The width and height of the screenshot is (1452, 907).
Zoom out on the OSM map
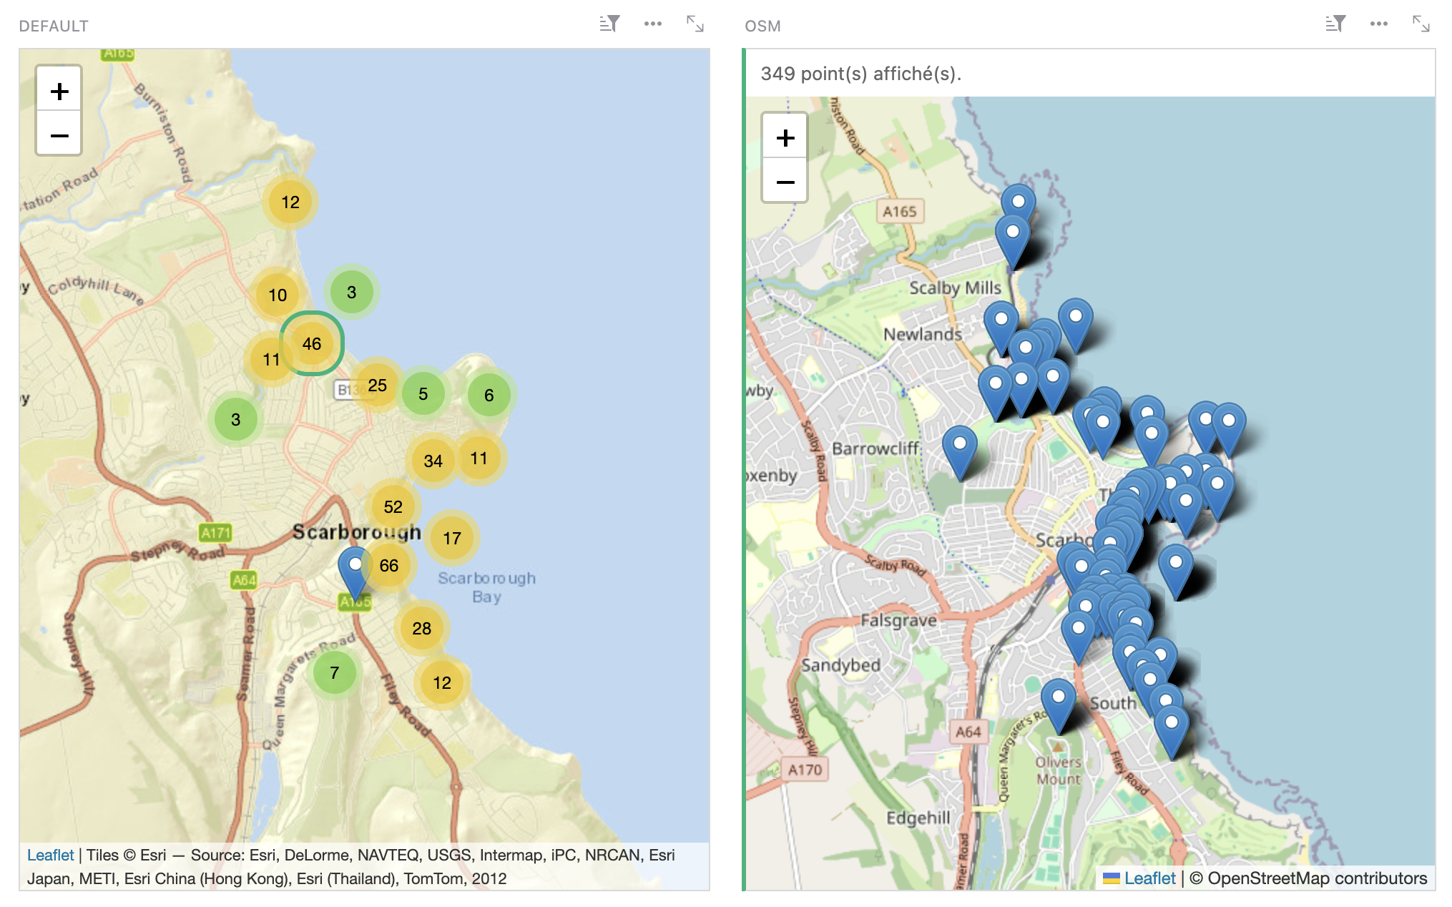(x=785, y=182)
